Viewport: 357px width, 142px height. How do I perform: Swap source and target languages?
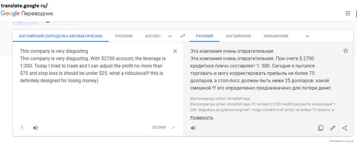point(183,36)
